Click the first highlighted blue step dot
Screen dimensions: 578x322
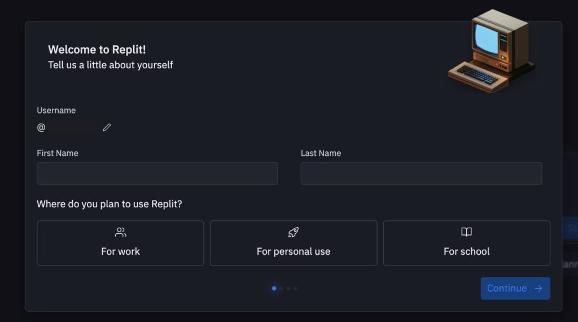[x=274, y=289]
